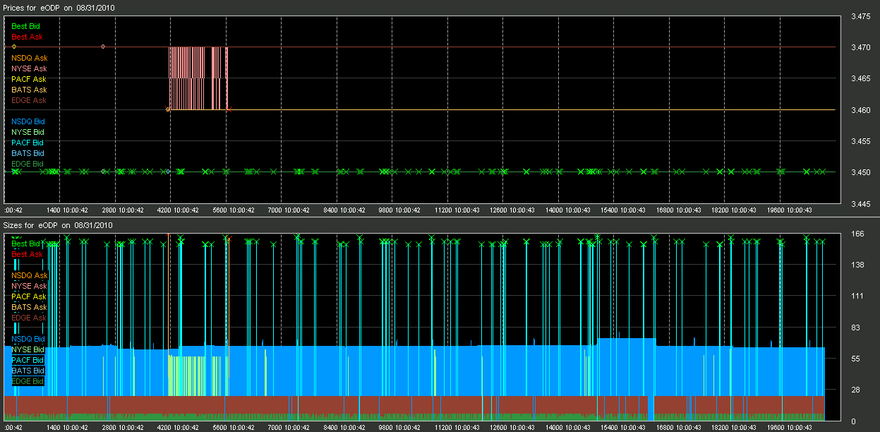This screenshot has width=880, height=432.
Task: Select '15400 10:00:43' time label in Prices chart
Action: click(622, 210)
